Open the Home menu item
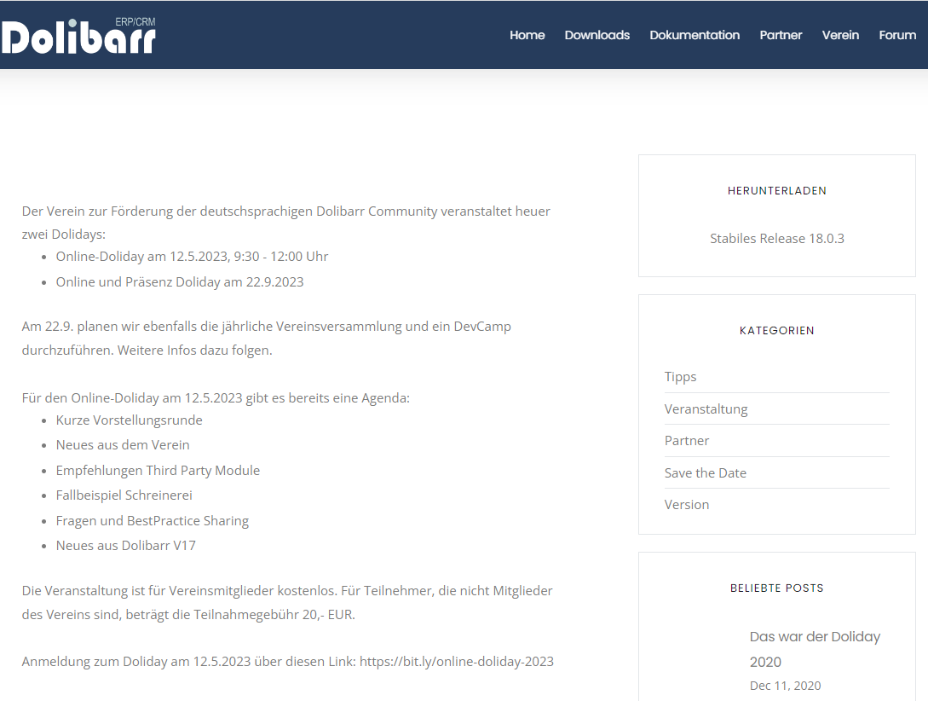The height and width of the screenshot is (701, 928). [x=527, y=35]
